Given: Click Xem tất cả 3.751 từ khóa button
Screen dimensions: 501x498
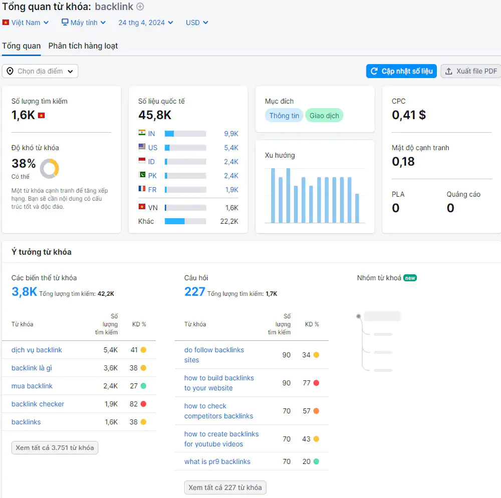Looking at the screenshot, I should (x=55, y=447).
